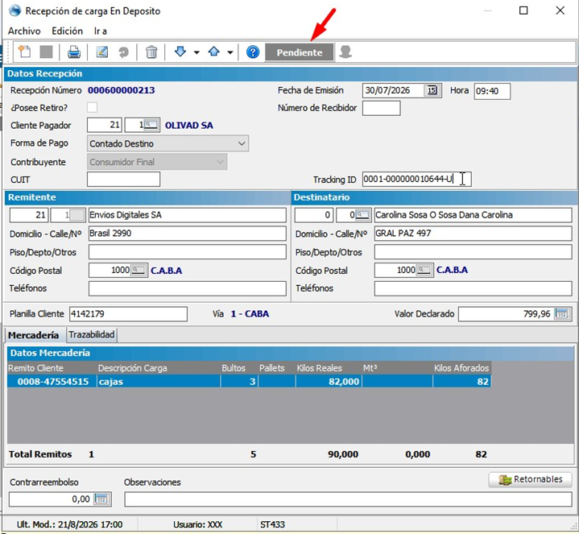Viewport: 579px width, 534px height.
Task: Click the Pendiente status button
Action: coord(300,52)
